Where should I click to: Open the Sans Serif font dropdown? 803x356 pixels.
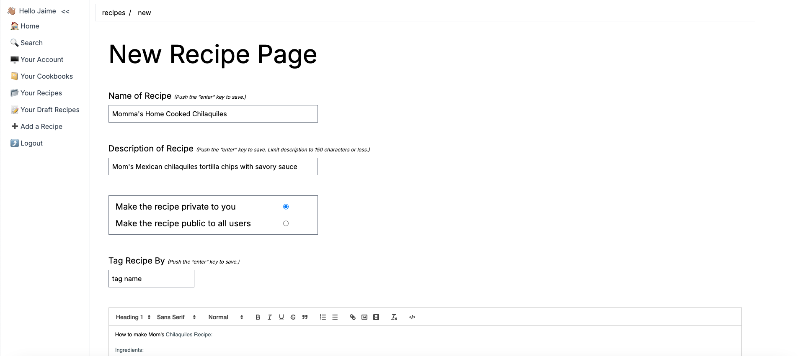(x=176, y=317)
